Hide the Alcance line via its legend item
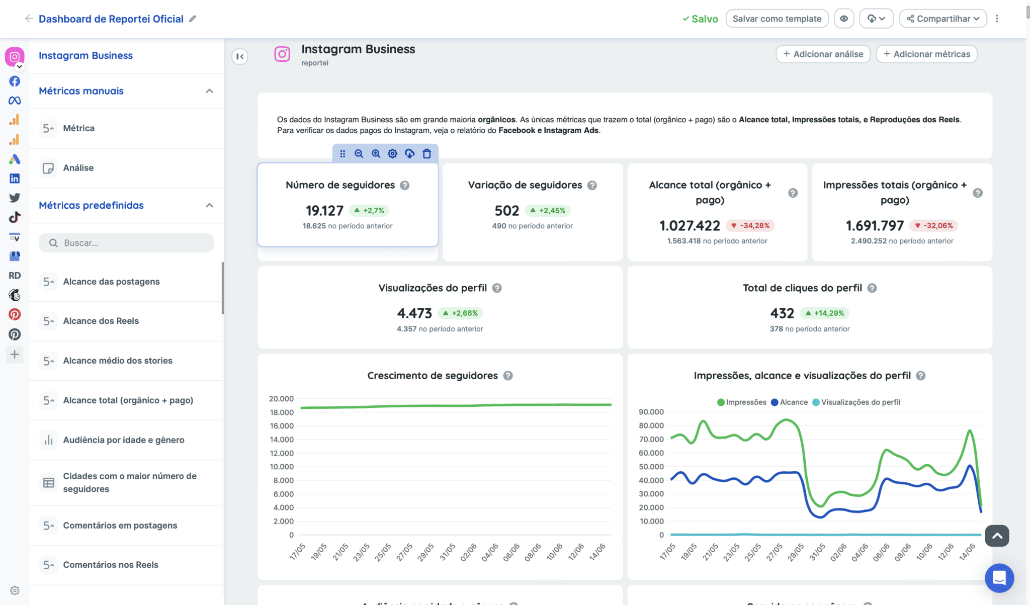Viewport: 1030px width, 605px height. click(x=791, y=402)
